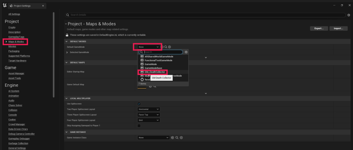Open GameplayTags settings
This screenshot has height=150, width=353.
(16, 37)
